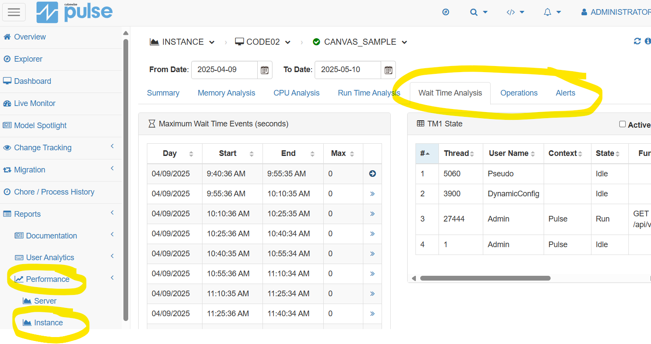The height and width of the screenshot is (344, 651).
Task: Open the search magnifier dropdown in header
Action: [x=478, y=12]
